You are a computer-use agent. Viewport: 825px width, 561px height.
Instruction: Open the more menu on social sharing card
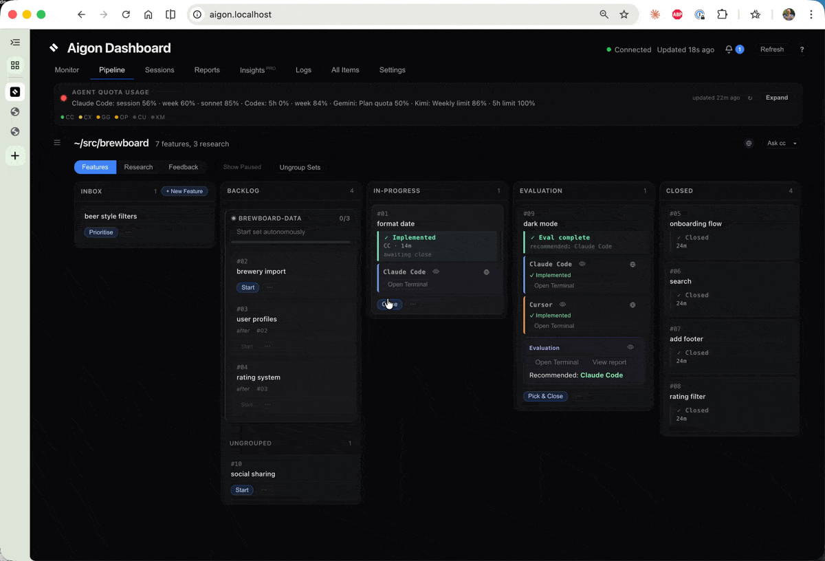(x=264, y=490)
